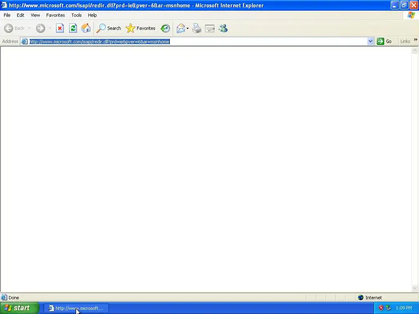The image size is (419, 314).
Task: Click the page icon in Address bar
Action: [24, 41]
